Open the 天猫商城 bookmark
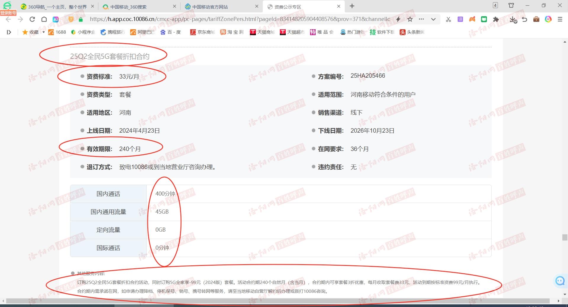The height and width of the screenshot is (307, 568). point(262,32)
